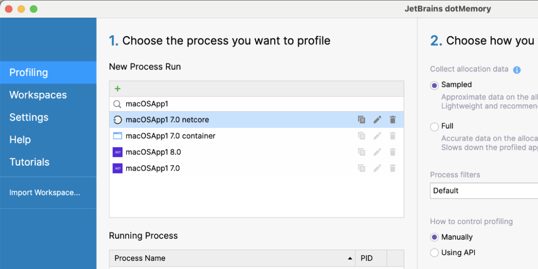The image size is (538, 269).
Task: Select the macOSApp1 8.0 process entry
Action: pos(153,152)
